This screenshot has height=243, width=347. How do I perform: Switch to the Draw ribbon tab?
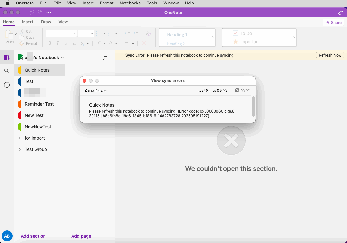(x=46, y=22)
